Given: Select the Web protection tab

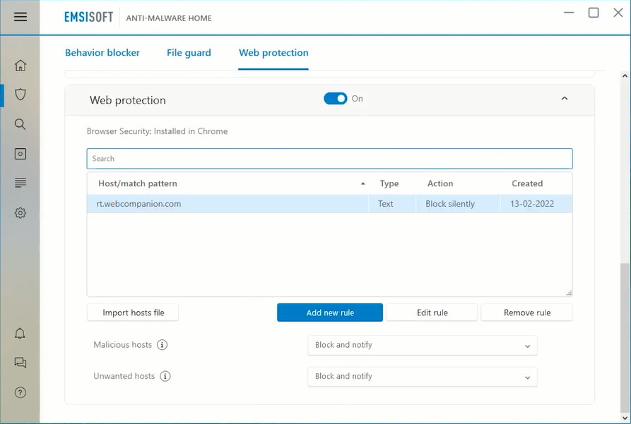Looking at the screenshot, I should point(273,53).
